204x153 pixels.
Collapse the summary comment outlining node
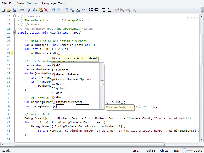pos(15,16)
